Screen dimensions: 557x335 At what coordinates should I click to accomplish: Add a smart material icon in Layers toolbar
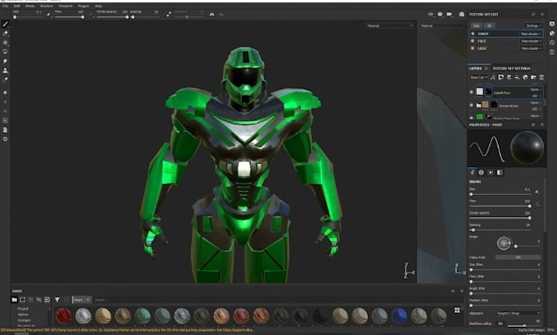[x=525, y=77]
